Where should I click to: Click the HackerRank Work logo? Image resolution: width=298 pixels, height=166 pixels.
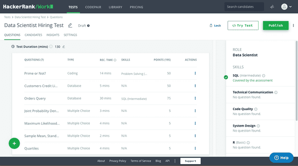(x=28, y=7)
